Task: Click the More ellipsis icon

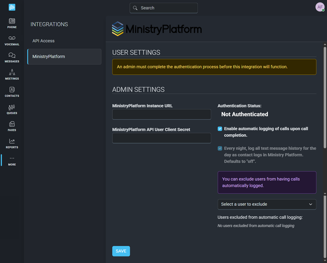Action: pyautogui.click(x=12, y=158)
